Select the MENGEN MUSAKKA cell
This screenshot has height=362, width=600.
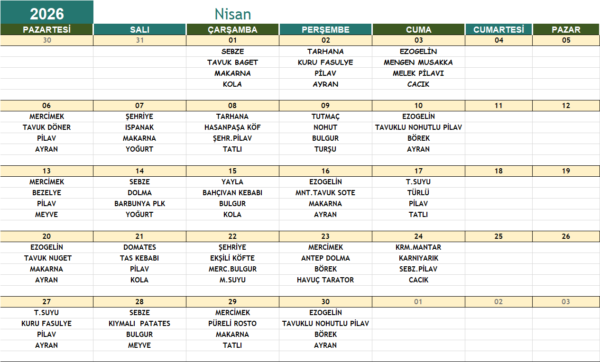pyautogui.click(x=418, y=62)
